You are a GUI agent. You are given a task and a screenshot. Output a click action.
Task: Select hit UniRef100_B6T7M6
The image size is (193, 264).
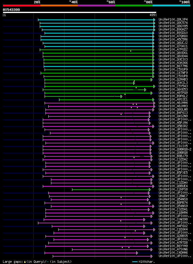pyautogui.click(x=173, y=66)
